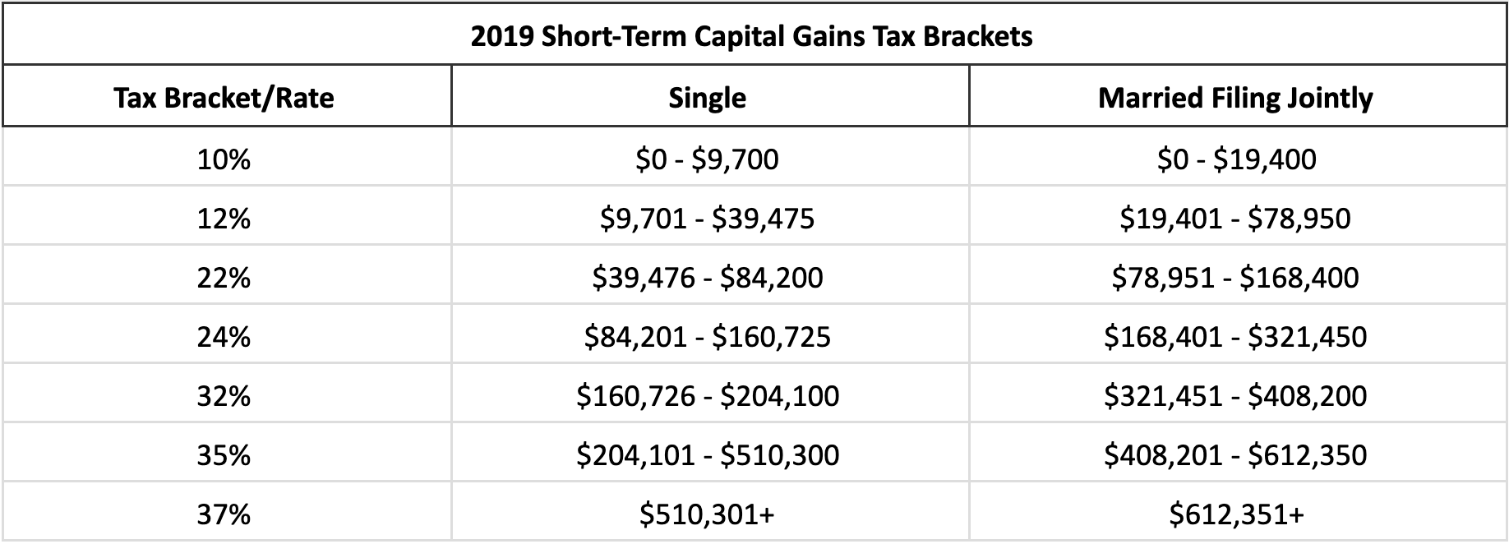Select the 12% tax rate cell
The width and height of the screenshot is (1509, 544).
coord(224,219)
